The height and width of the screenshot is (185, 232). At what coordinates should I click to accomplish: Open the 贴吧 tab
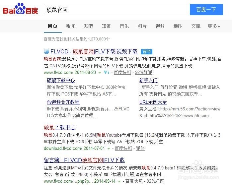click(x=88, y=26)
